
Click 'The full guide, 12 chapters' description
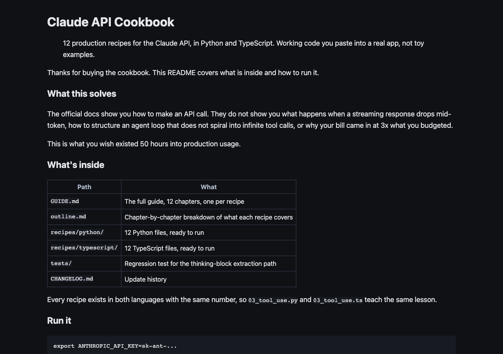[209, 201]
